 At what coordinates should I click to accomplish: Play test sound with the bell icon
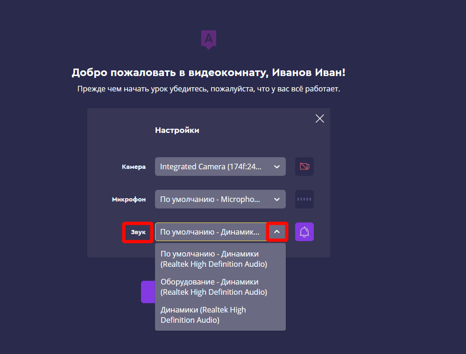(x=304, y=232)
